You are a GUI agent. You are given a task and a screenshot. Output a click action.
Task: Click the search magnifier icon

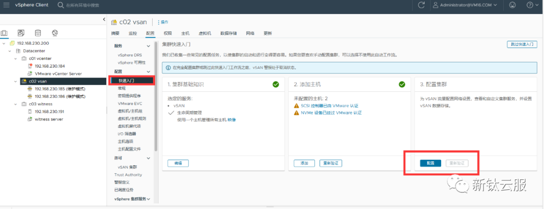tap(60, 5)
